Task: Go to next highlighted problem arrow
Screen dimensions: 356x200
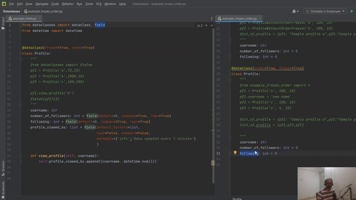Action: point(211,26)
